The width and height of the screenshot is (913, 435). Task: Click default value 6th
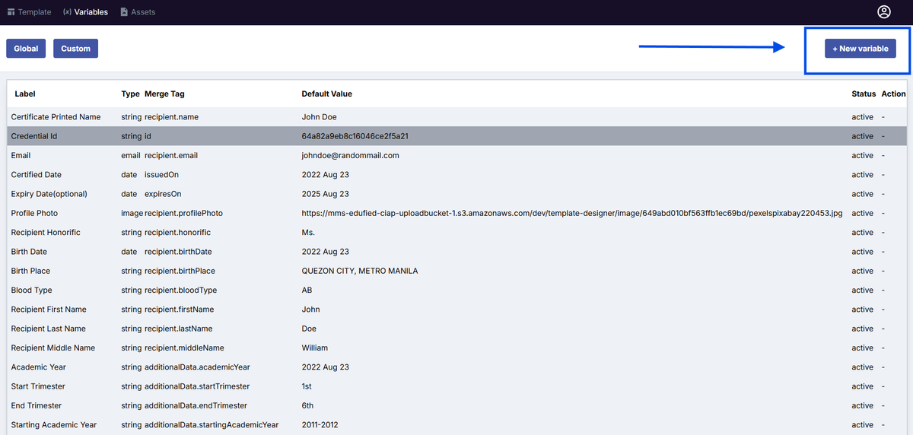(308, 405)
